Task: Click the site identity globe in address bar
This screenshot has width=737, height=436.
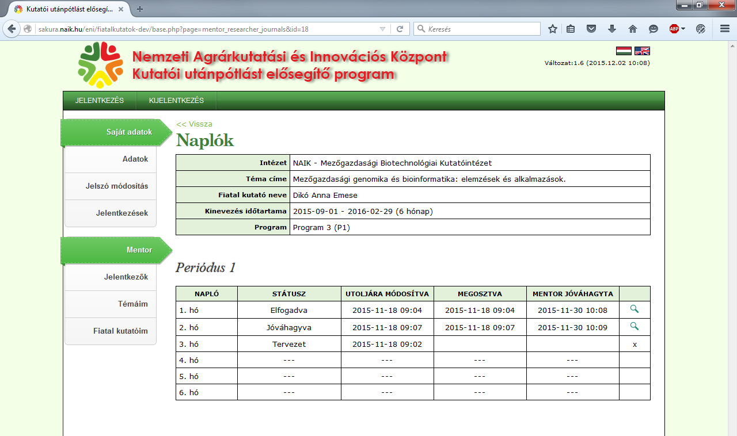Action: [28, 29]
